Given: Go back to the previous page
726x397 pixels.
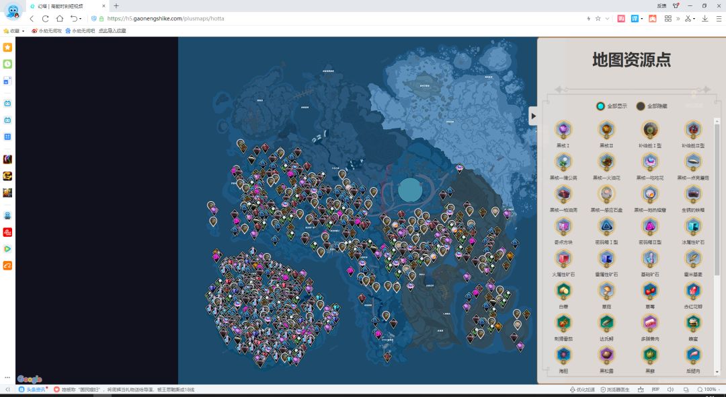Looking at the screenshot, I should [32, 19].
